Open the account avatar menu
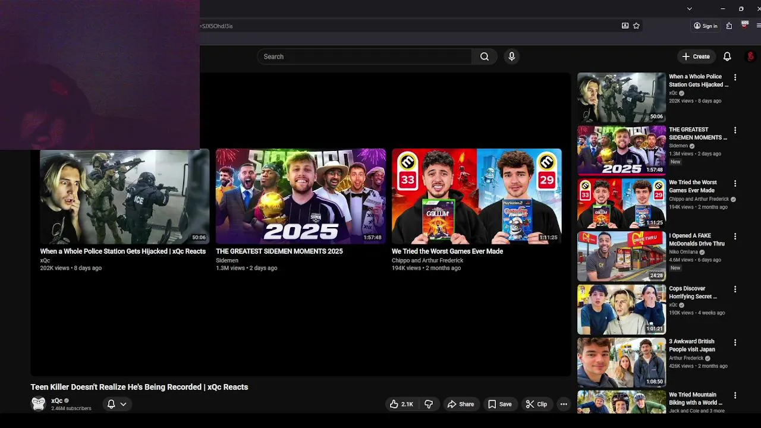Viewport: 761px width, 428px height. click(x=750, y=56)
